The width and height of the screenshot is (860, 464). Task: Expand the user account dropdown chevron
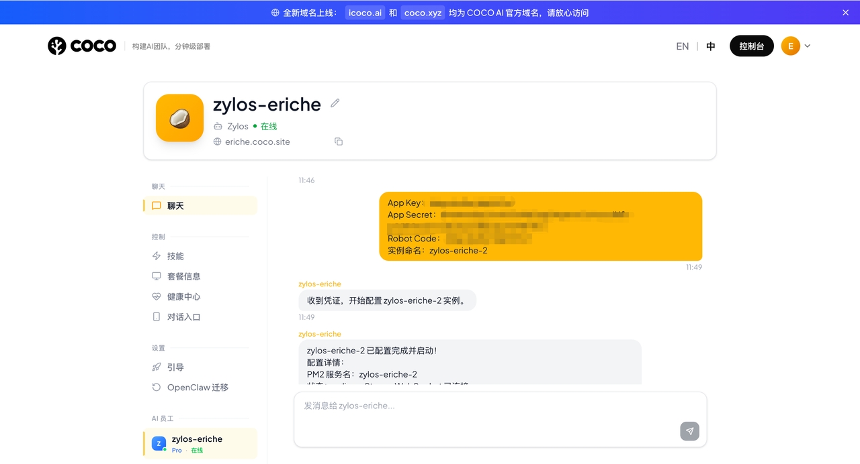tap(808, 46)
